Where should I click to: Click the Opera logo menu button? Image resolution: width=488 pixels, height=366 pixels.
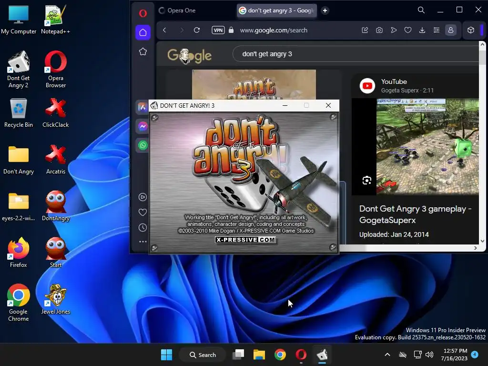click(143, 13)
